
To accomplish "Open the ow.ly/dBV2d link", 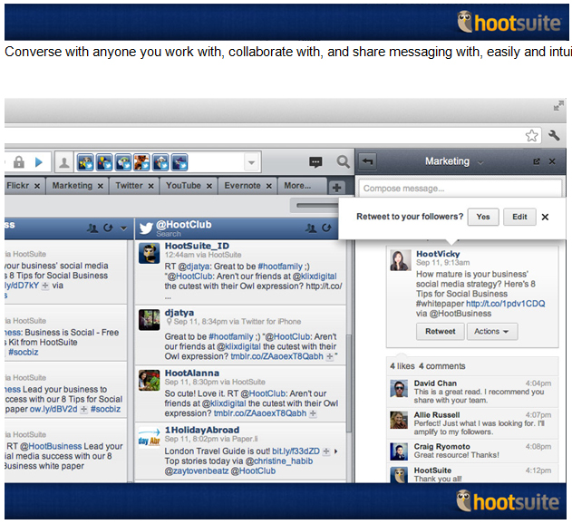I will click(x=53, y=409).
